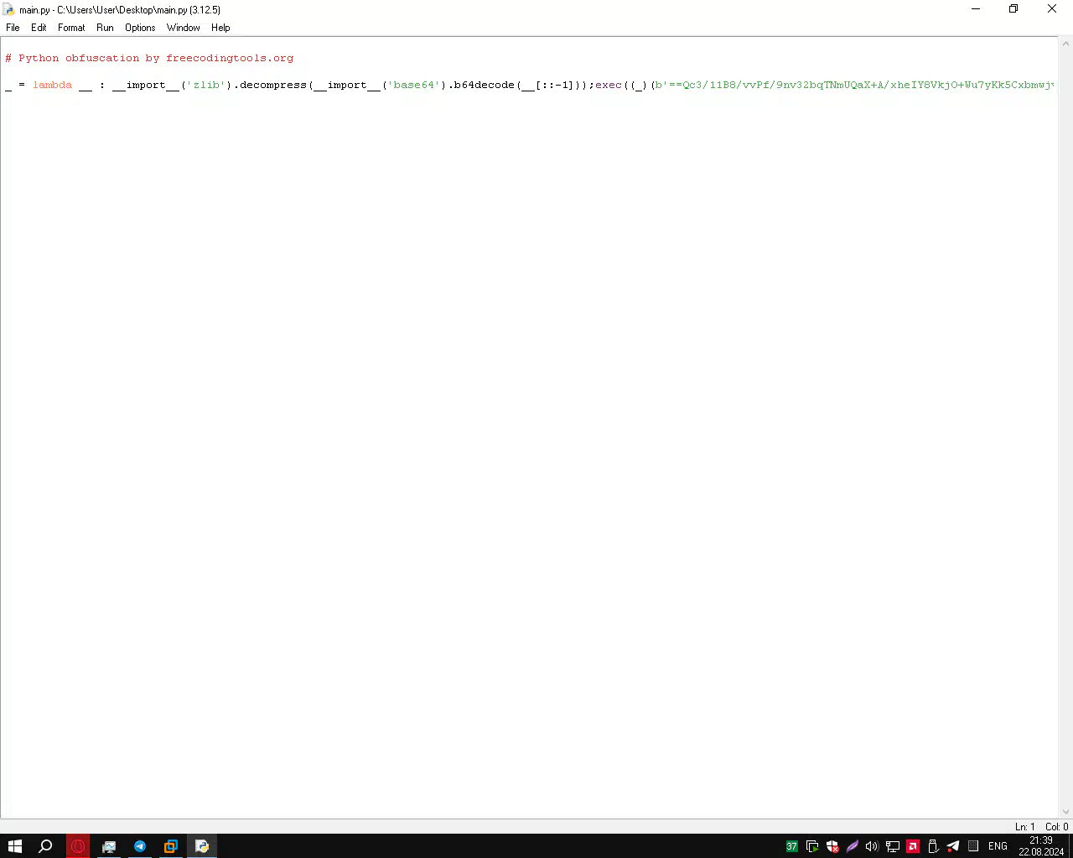Open the Window menu
Viewport: 1073px width, 858px height.
pos(183,28)
